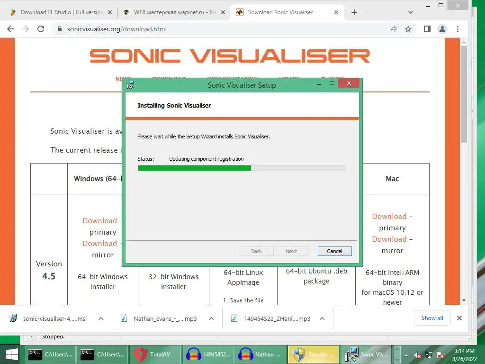Open the second C:\Users command prompt in taskbar
The image size is (485, 364).
click(x=102, y=355)
